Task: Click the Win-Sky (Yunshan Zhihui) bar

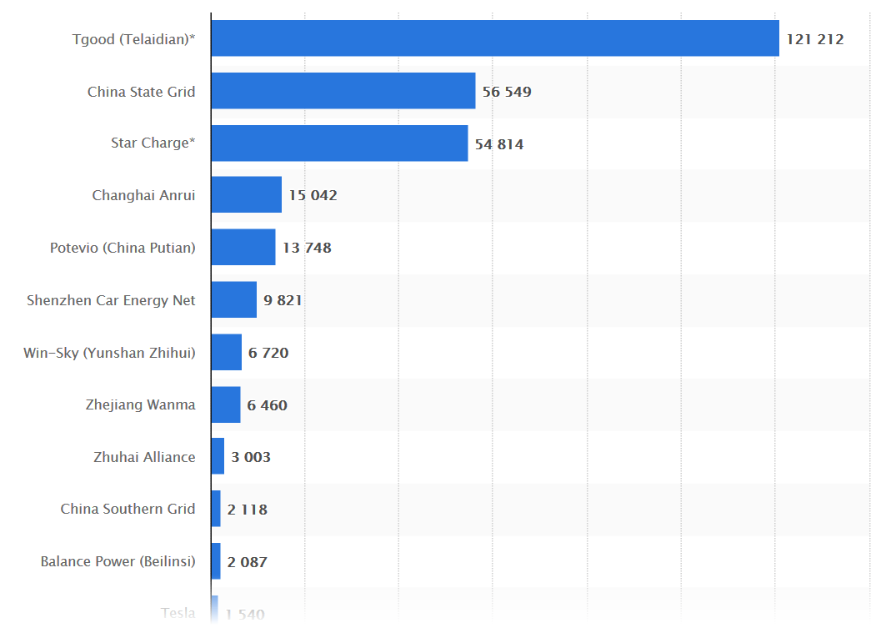Action: (226, 352)
